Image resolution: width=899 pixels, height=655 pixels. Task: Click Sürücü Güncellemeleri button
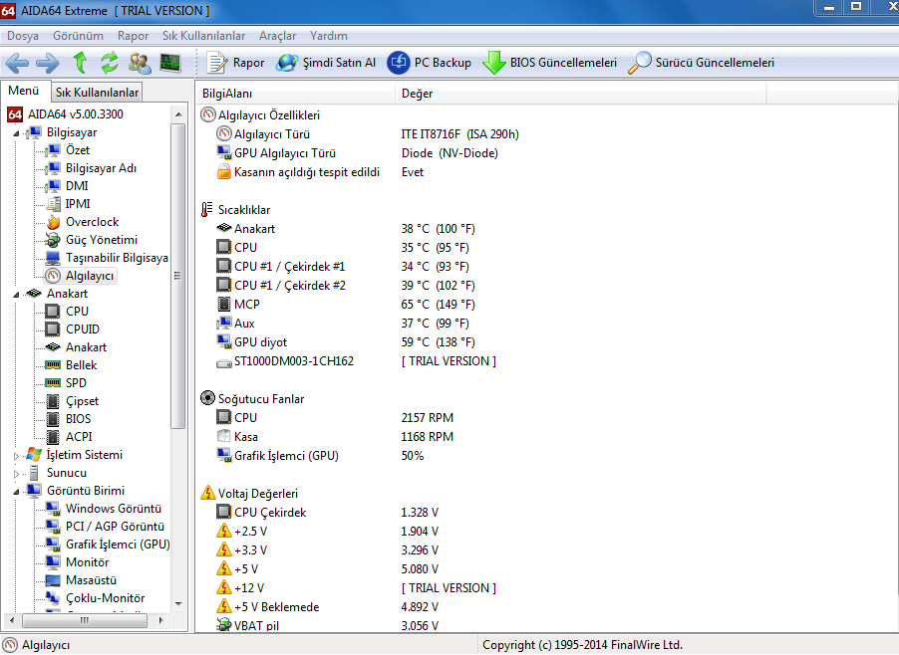point(702,63)
